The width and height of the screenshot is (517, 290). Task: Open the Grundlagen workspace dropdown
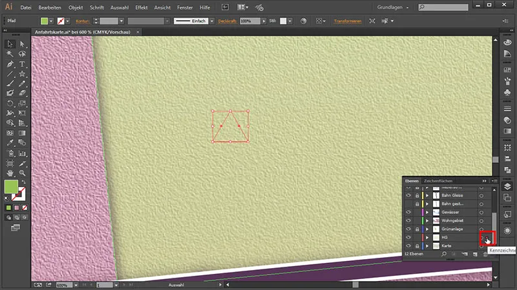coord(393,7)
